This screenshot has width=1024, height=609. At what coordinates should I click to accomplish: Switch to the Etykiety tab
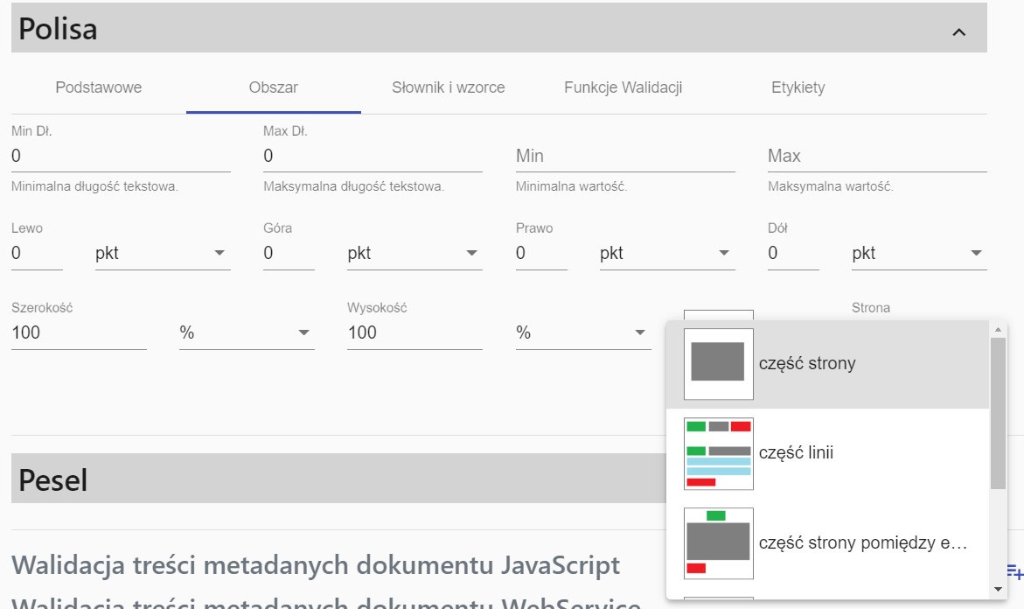tap(798, 87)
